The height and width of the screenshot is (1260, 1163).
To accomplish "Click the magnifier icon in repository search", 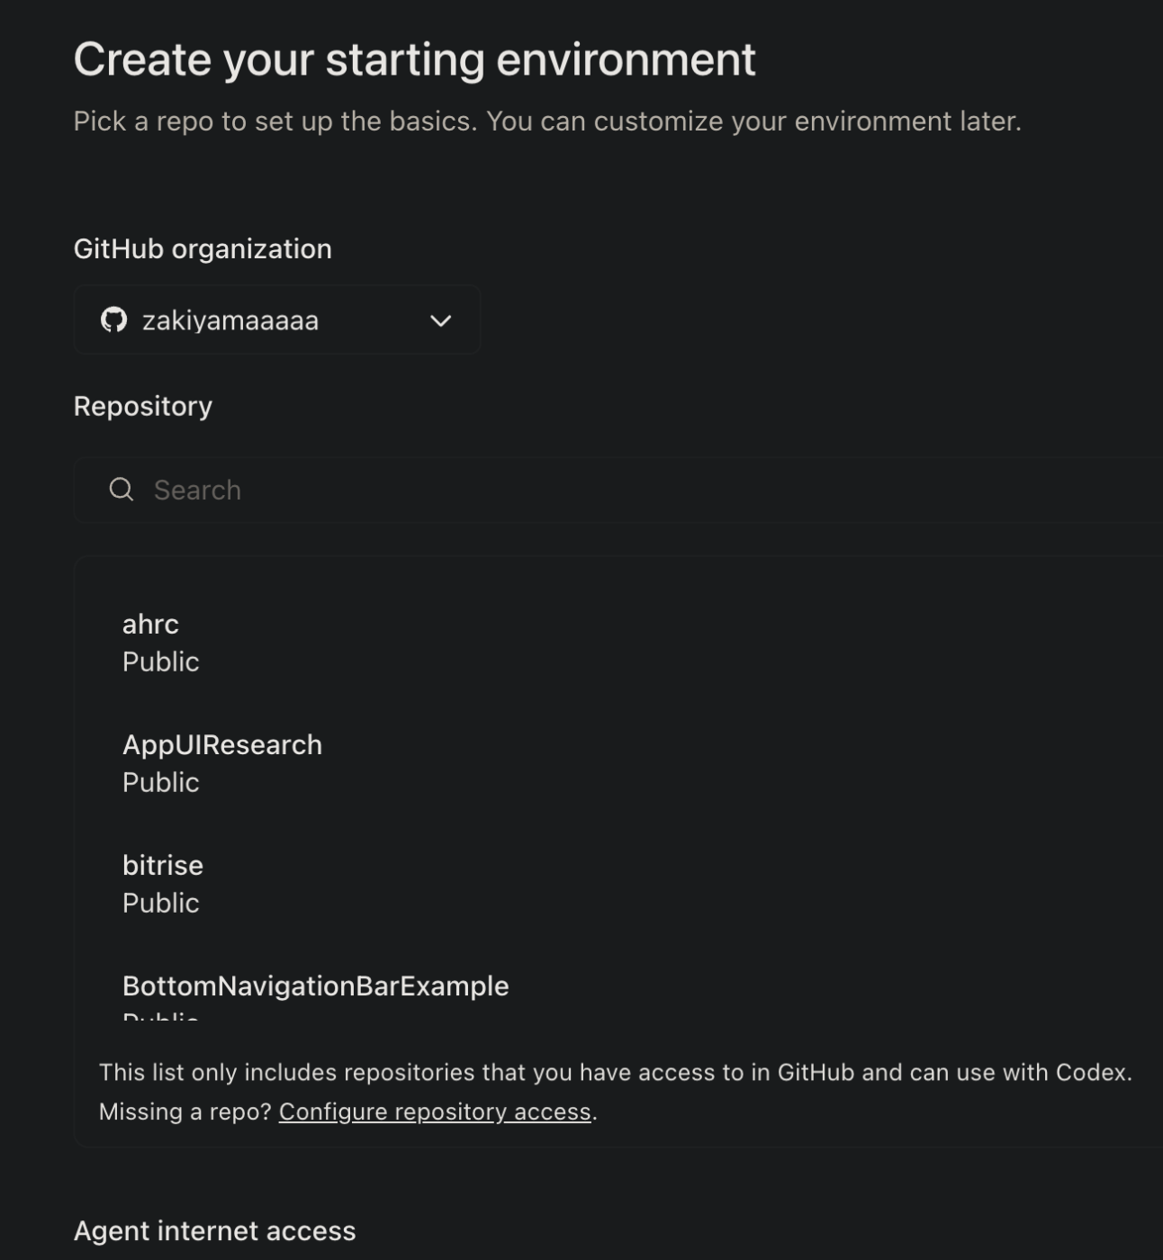I will click(x=122, y=490).
